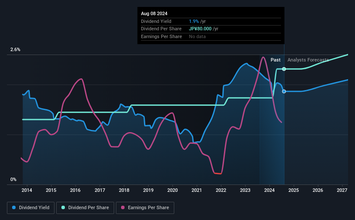Toggle the Dividend Yield legend series

coord(31,208)
